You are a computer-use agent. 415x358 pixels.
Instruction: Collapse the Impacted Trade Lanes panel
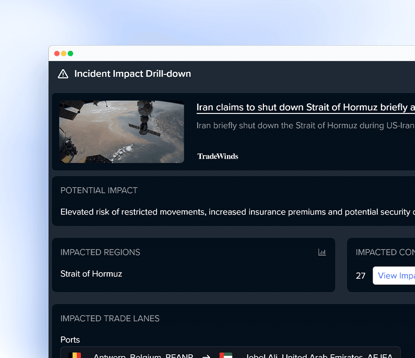tap(110, 319)
